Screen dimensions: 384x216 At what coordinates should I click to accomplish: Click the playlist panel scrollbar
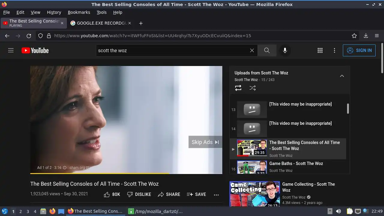click(x=348, y=109)
